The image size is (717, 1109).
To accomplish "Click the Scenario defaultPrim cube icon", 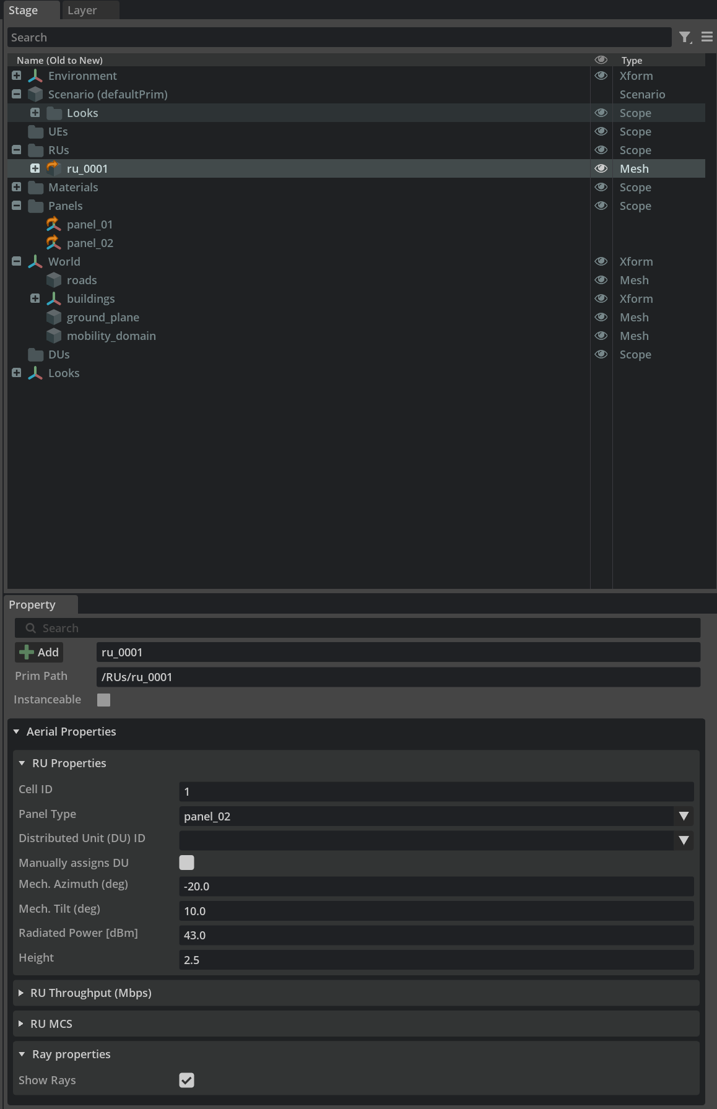I will (x=35, y=94).
